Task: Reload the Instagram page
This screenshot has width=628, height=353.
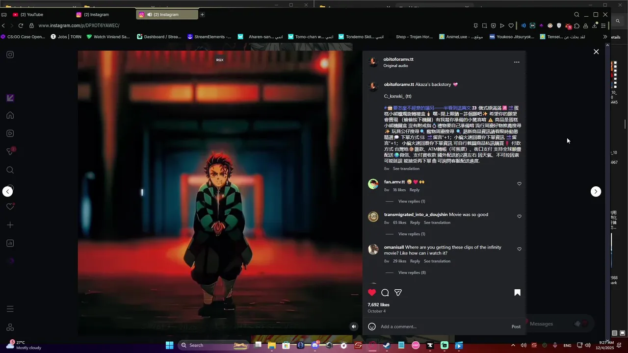Action: pyautogui.click(x=21, y=25)
